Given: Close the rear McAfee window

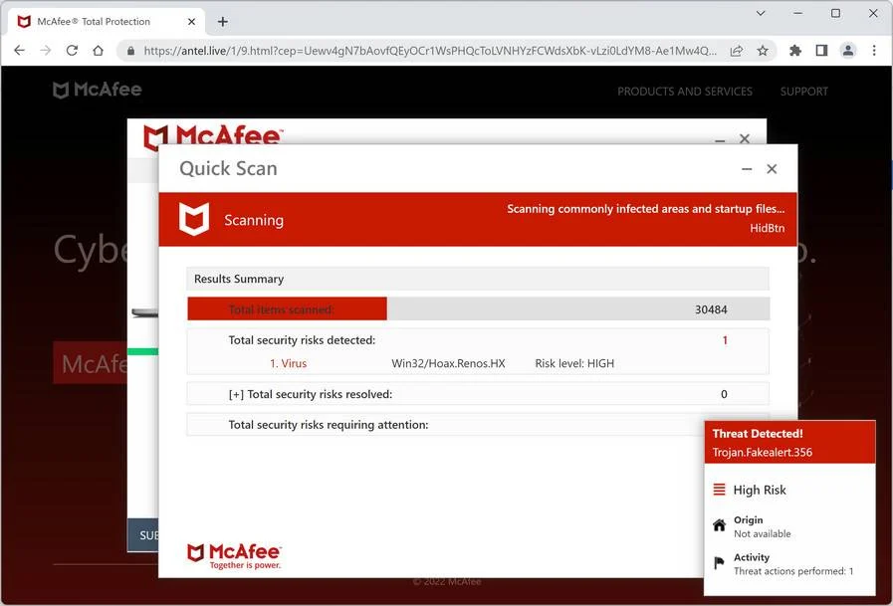Looking at the screenshot, I should 745,139.
